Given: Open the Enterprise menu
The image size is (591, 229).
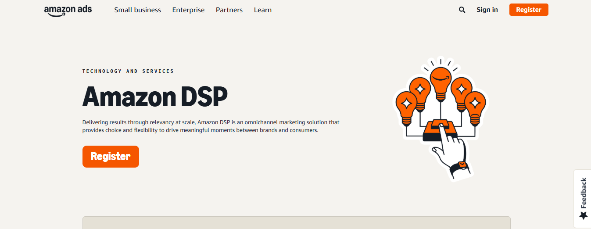Looking at the screenshot, I should (x=188, y=10).
